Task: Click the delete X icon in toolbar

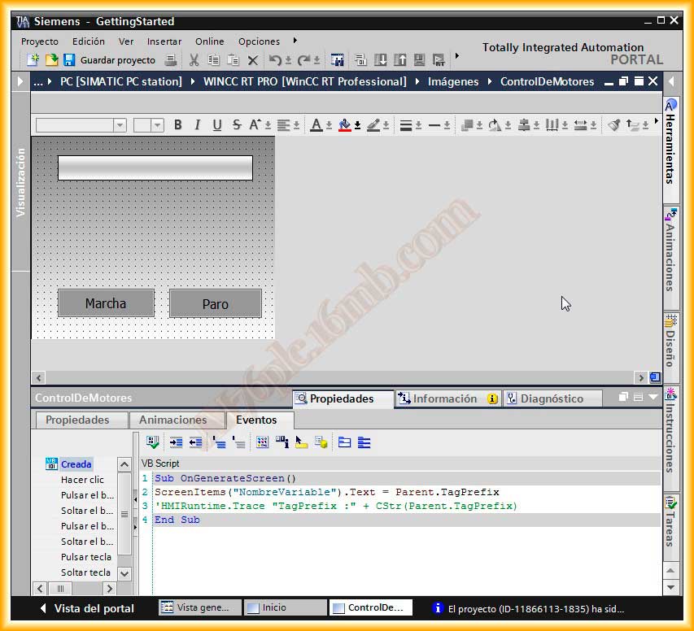Action: [252, 60]
